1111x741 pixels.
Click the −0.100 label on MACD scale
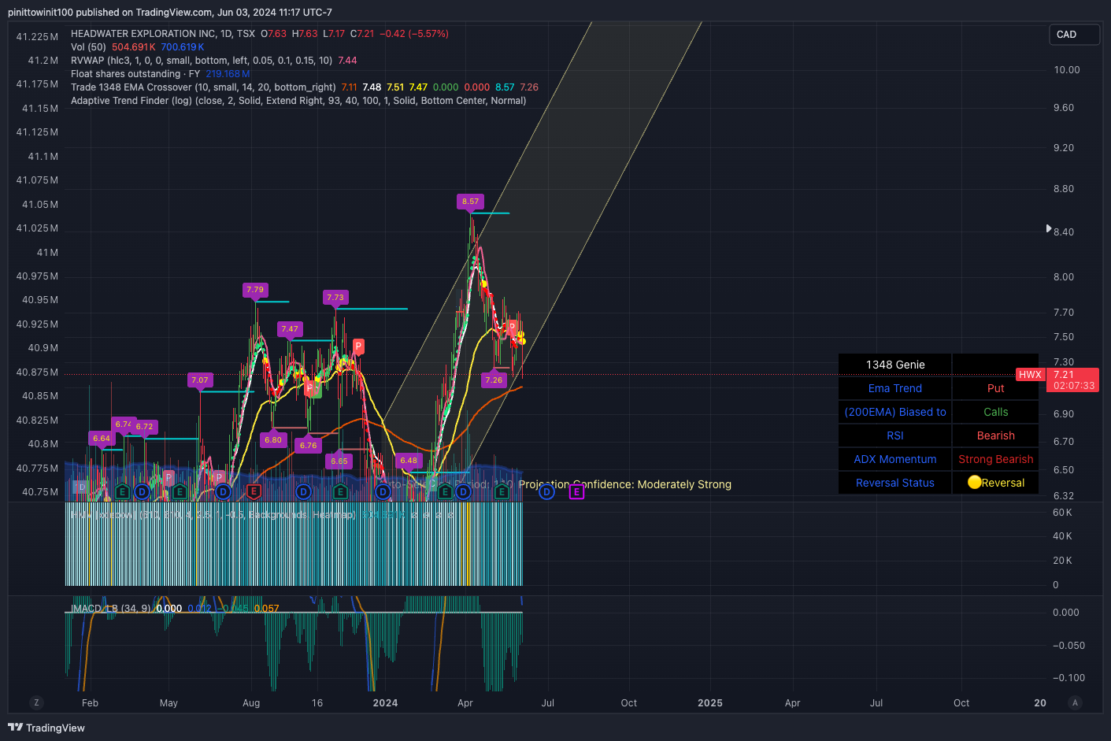(1068, 678)
